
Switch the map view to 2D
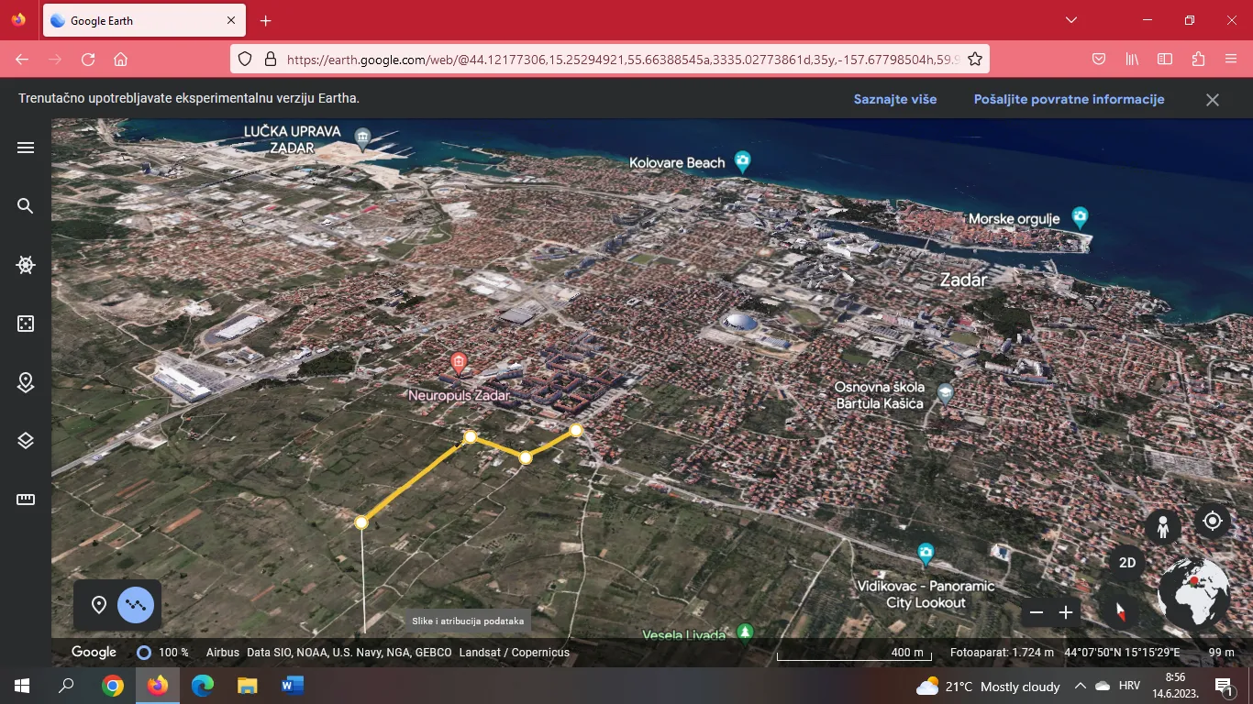coord(1127,563)
